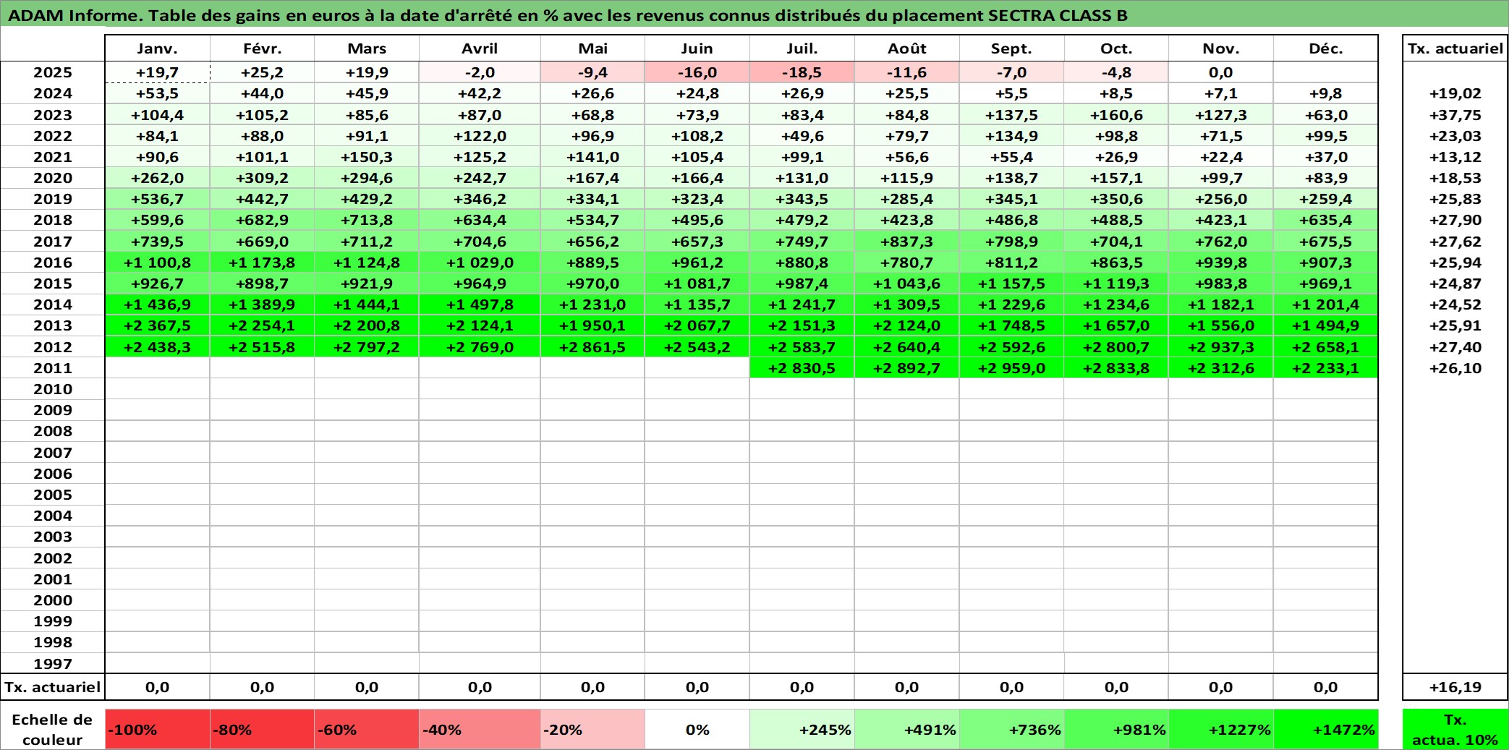Viewport: 1509px width, 750px height.
Task: Click the +160,6 cell for Oct. 2023
Action: point(1116,115)
